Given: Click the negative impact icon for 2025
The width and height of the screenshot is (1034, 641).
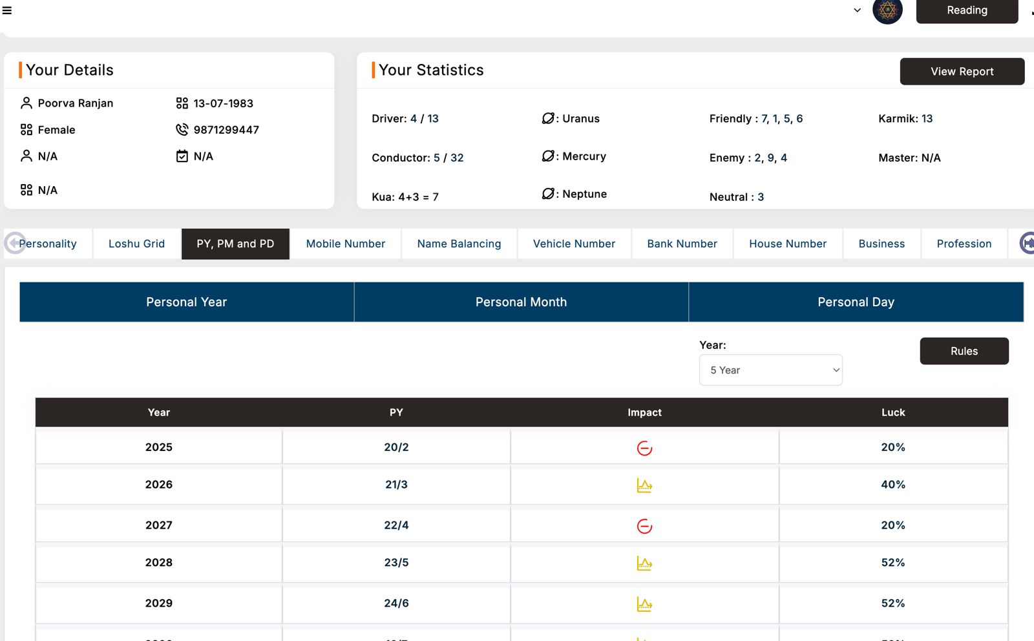Looking at the screenshot, I should point(644,448).
